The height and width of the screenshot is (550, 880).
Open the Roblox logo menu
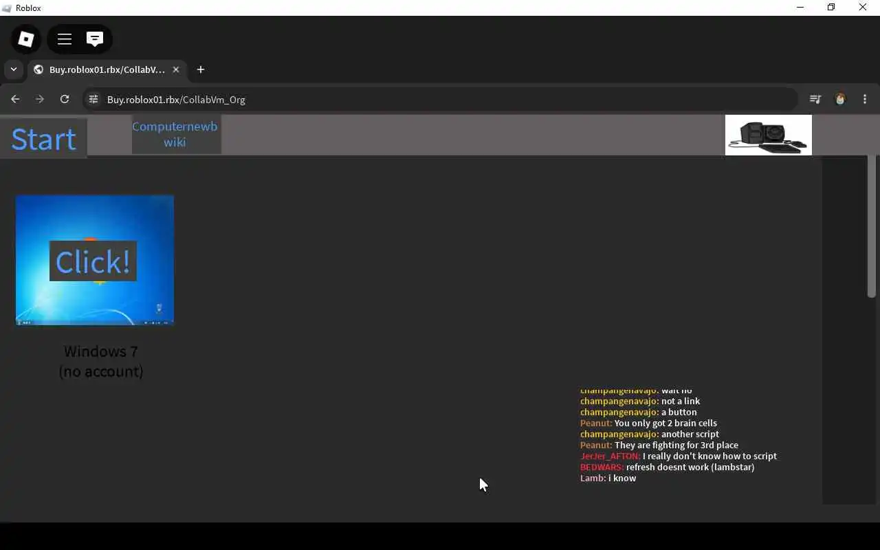(26, 39)
